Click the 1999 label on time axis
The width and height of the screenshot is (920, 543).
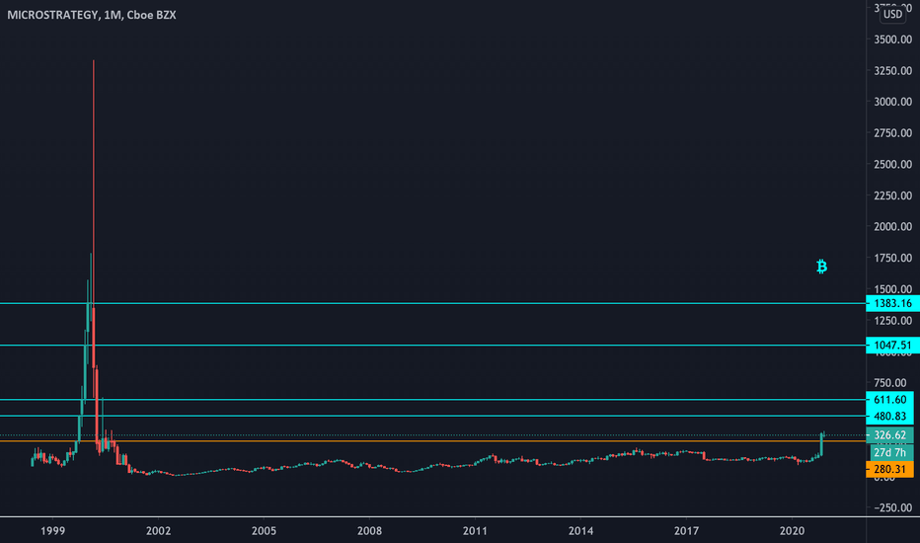pos(52,531)
